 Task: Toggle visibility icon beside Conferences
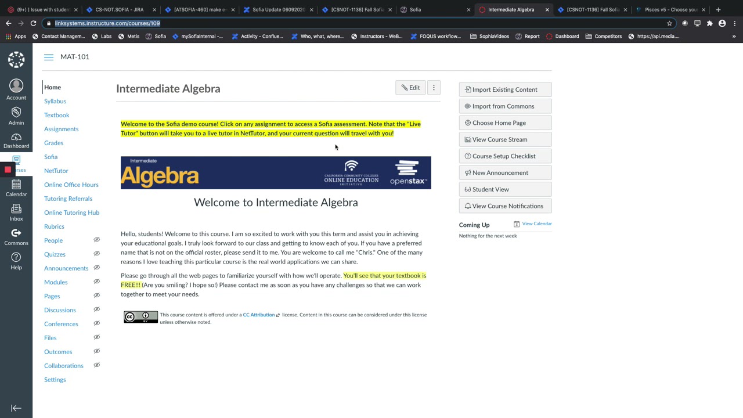(x=97, y=323)
